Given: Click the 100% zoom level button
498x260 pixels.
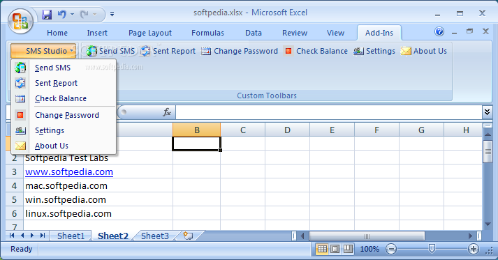Looking at the screenshot, I should [369, 250].
